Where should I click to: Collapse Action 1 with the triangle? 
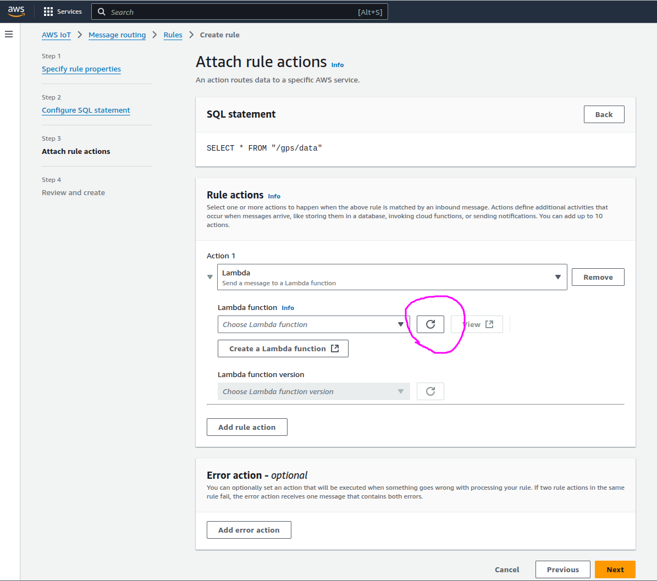(x=210, y=277)
